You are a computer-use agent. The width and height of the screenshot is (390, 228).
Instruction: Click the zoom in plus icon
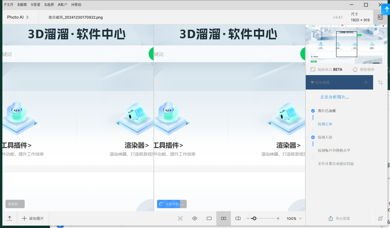(x=278, y=218)
